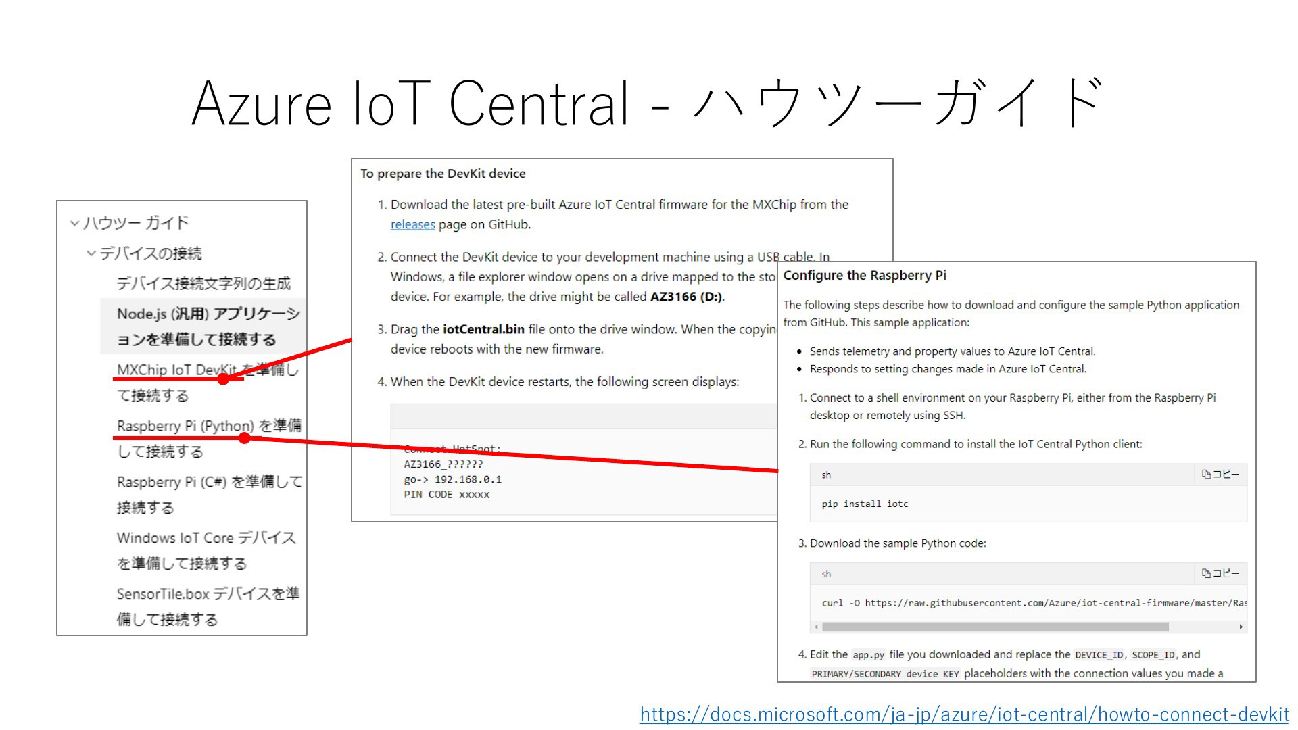Open Windows IoT Core デバイス entry
This screenshot has width=1298, height=730.
pos(206,551)
